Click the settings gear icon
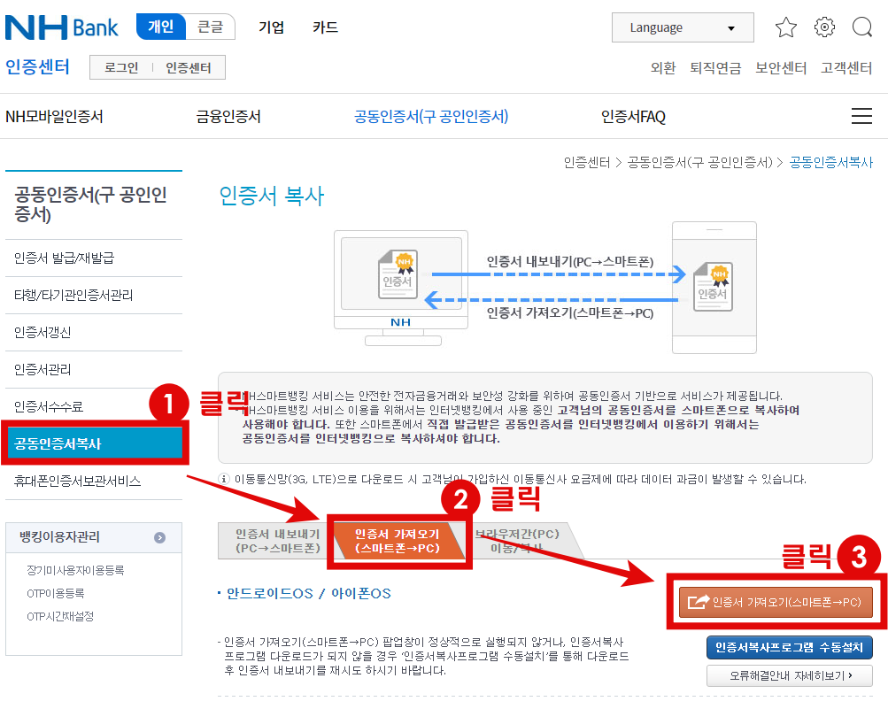Screen dimensions: 888x709 coord(823,27)
